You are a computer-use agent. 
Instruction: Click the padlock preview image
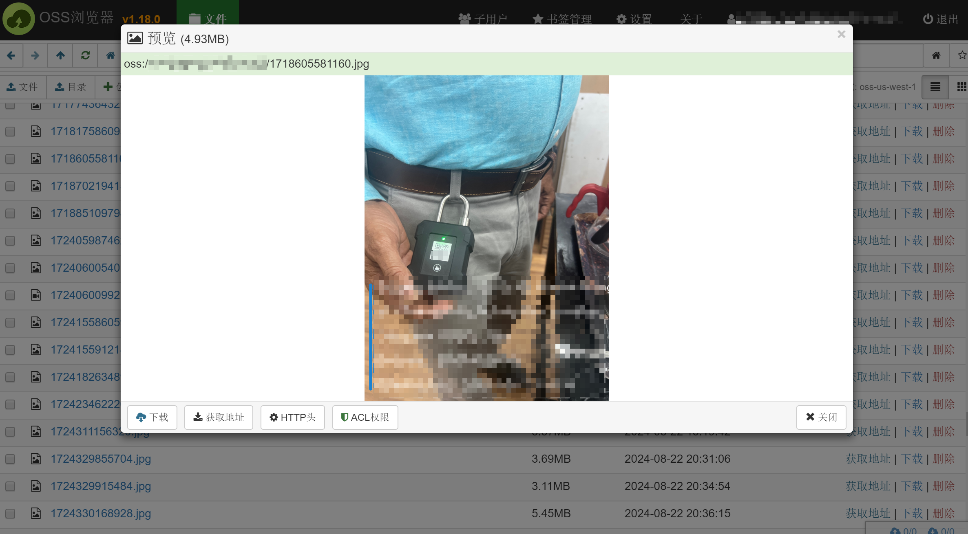pyautogui.click(x=486, y=238)
